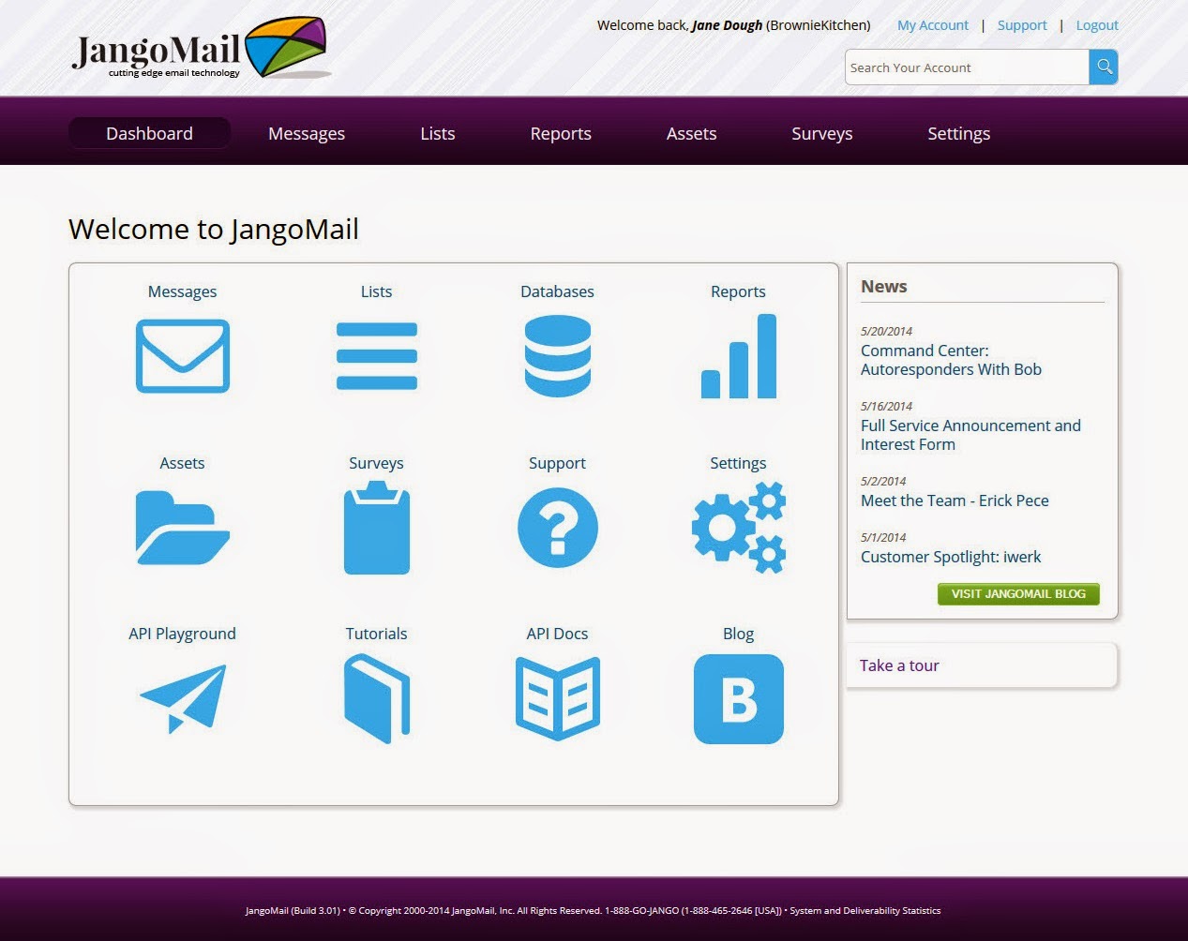Viewport: 1188px width, 941px height.
Task: Click the Assets label above folder
Action: [x=183, y=463]
